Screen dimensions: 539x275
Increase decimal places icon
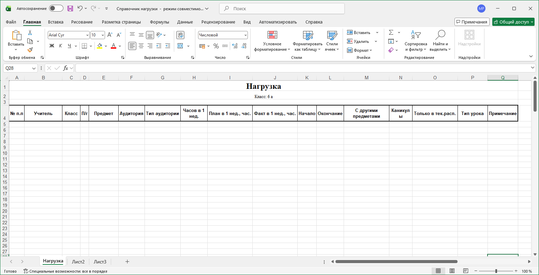(235, 46)
